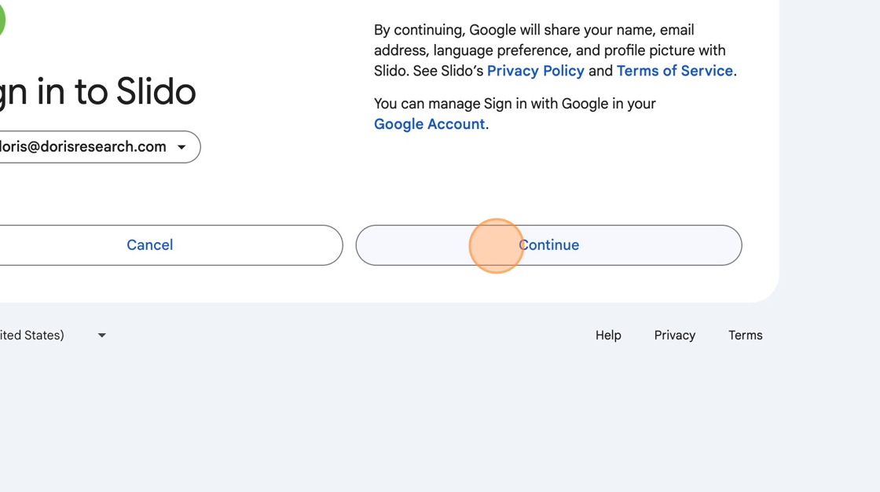Click the "manage Sign in with Google" sentence

tap(515, 104)
